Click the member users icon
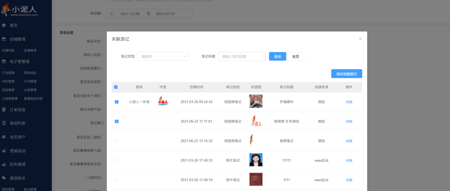The image size is (450, 191). tap(4, 137)
